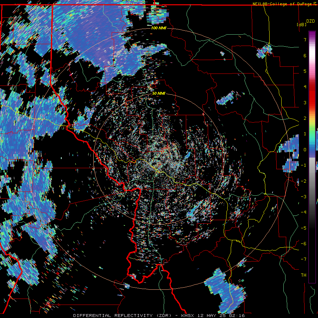Click the TH label on color scale

(x=304, y=275)
